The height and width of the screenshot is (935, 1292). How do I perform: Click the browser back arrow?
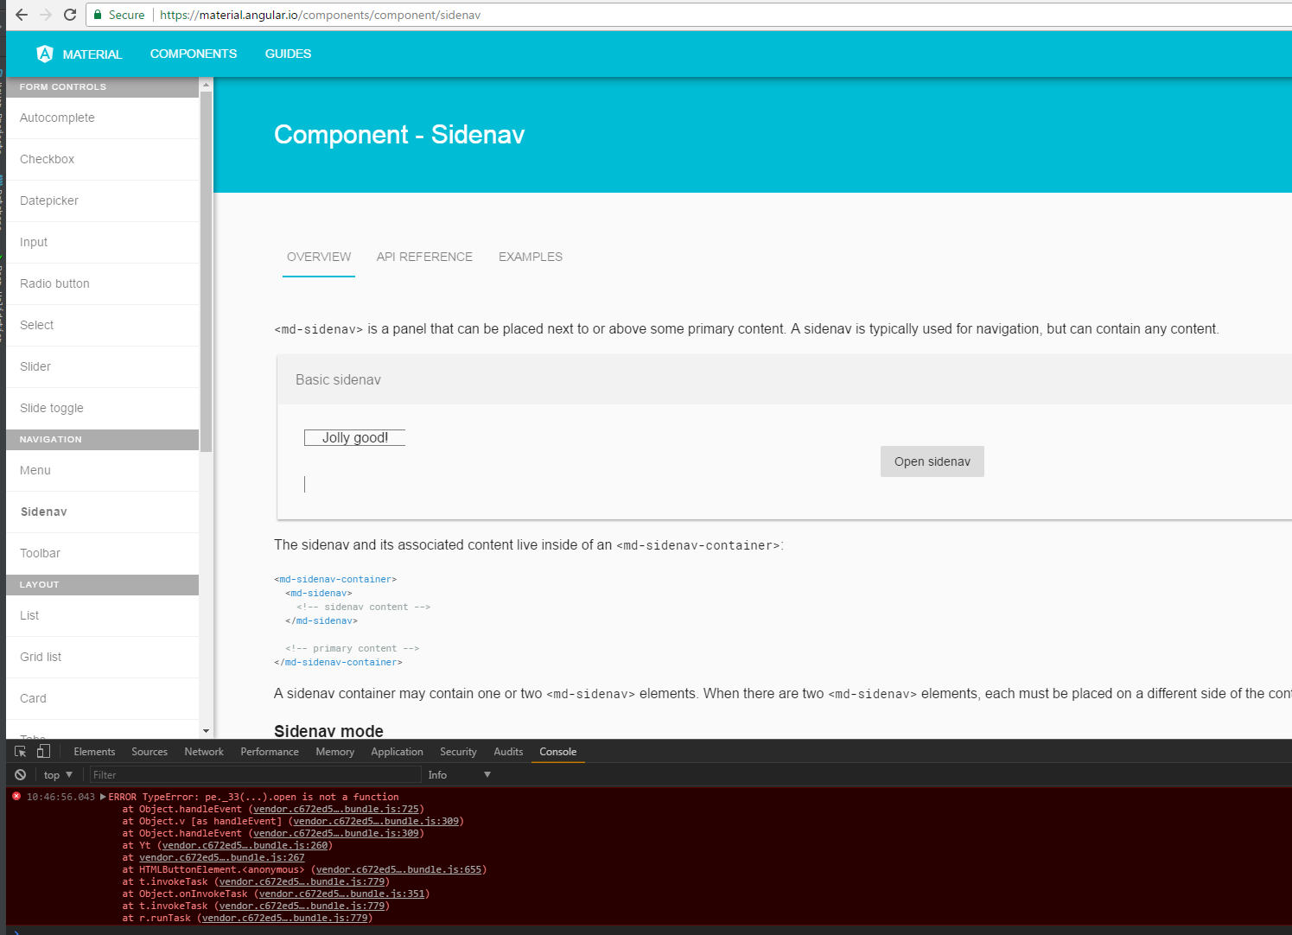click(21, 15)
